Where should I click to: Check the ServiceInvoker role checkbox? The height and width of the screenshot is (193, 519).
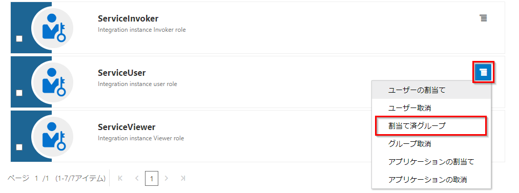19,39
